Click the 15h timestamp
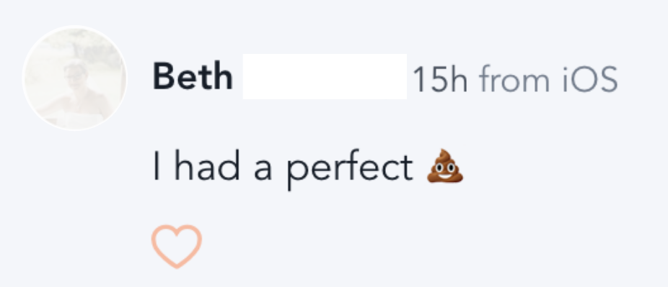The width and height of the screenshot is (668, 287). click(440, 79)
